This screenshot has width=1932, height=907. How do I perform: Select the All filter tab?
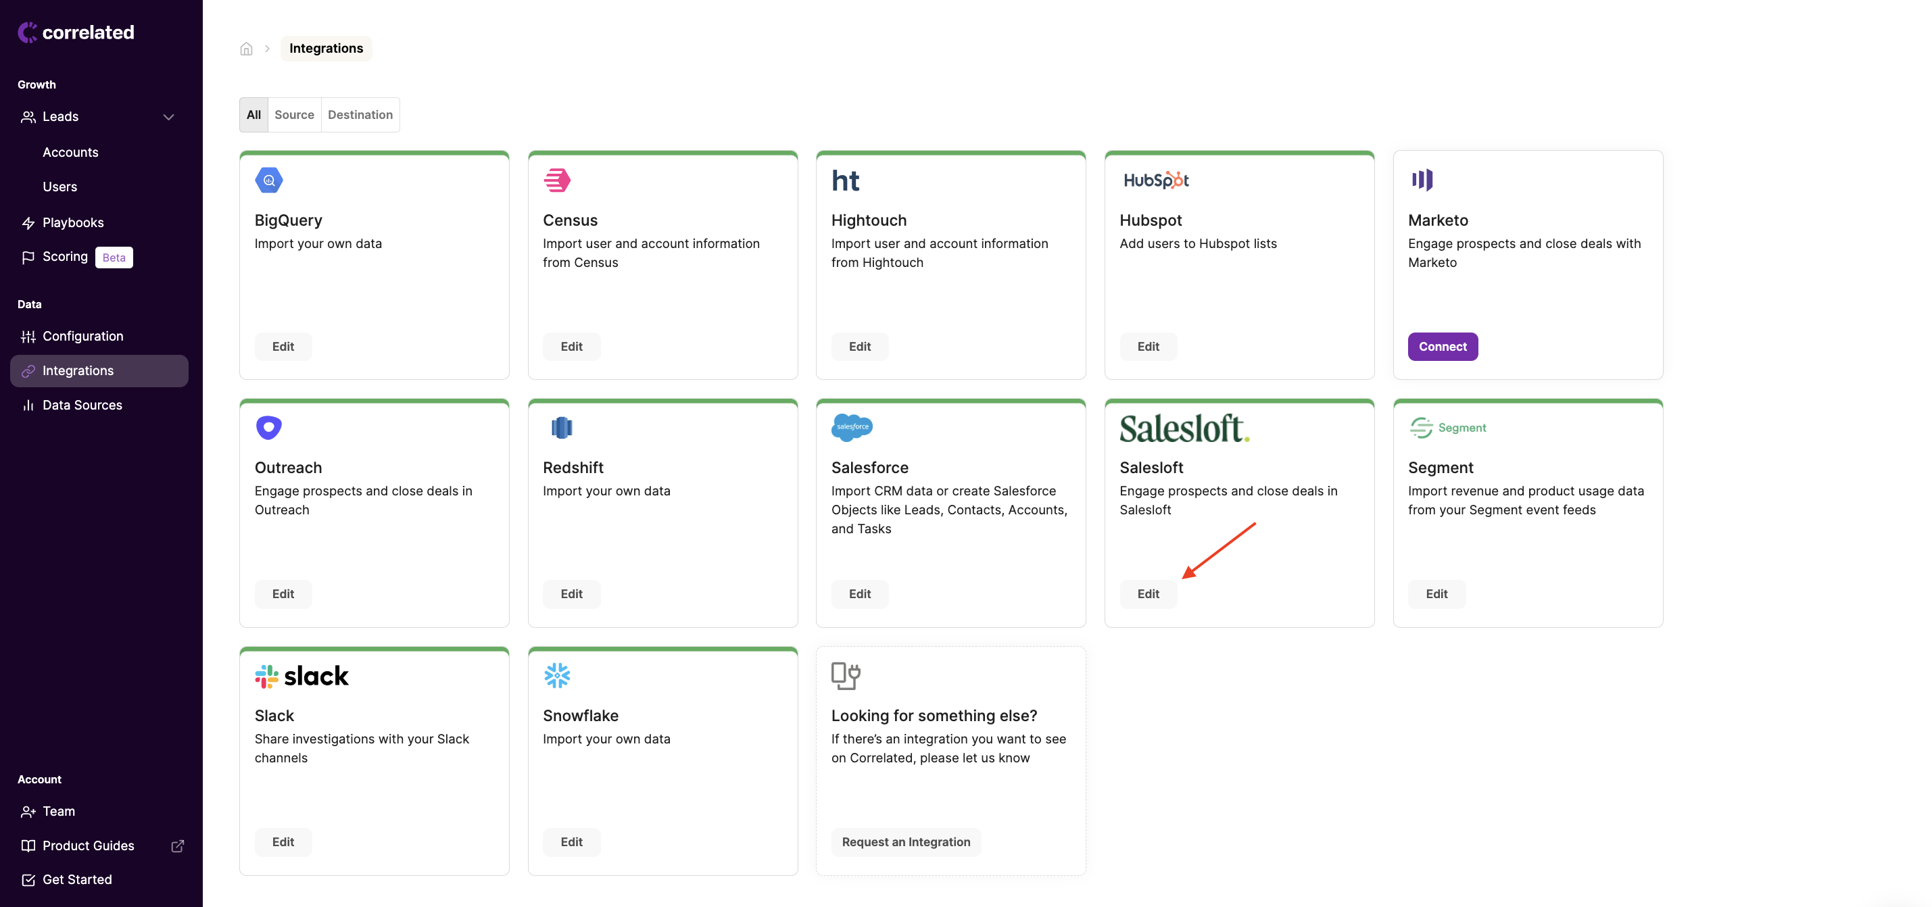pyautogui.click(x=253, y=115)
